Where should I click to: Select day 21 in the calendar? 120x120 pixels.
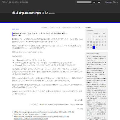point(88,45)
